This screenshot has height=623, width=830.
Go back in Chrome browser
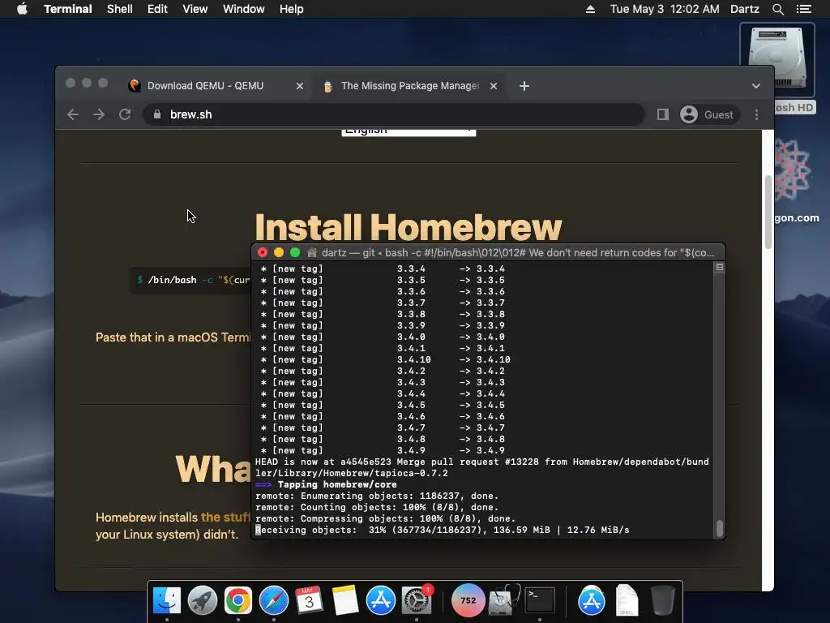coord(73,114)
